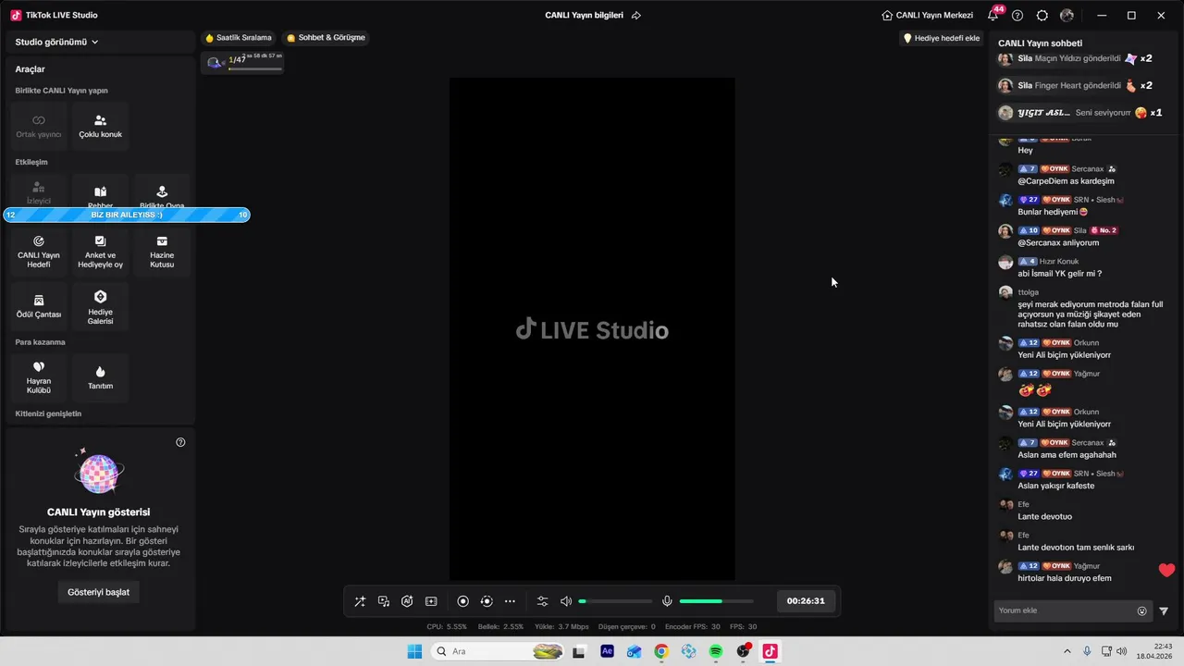Open Anket ve Hediyeyle oy

click(100, 252)
